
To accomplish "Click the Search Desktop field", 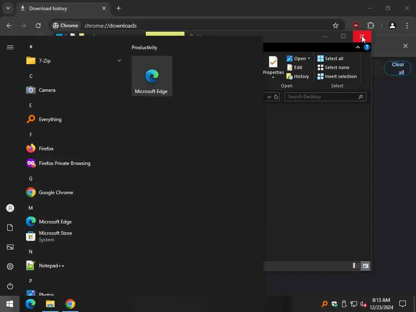I will coord(325,97).
